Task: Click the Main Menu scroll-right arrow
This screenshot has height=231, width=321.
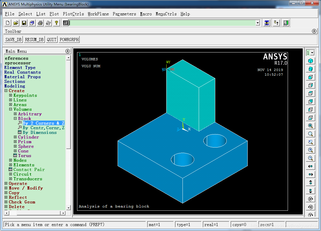Action: (63, 213)
